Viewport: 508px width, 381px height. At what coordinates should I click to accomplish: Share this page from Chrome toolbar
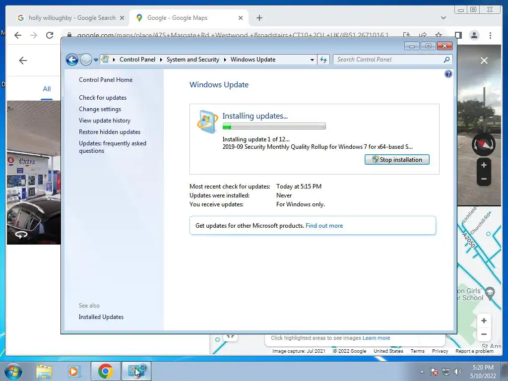tap(423, 35)
